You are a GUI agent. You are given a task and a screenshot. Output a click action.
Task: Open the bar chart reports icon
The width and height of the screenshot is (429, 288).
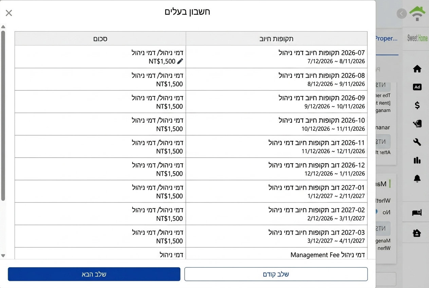[x=417, y=160]
